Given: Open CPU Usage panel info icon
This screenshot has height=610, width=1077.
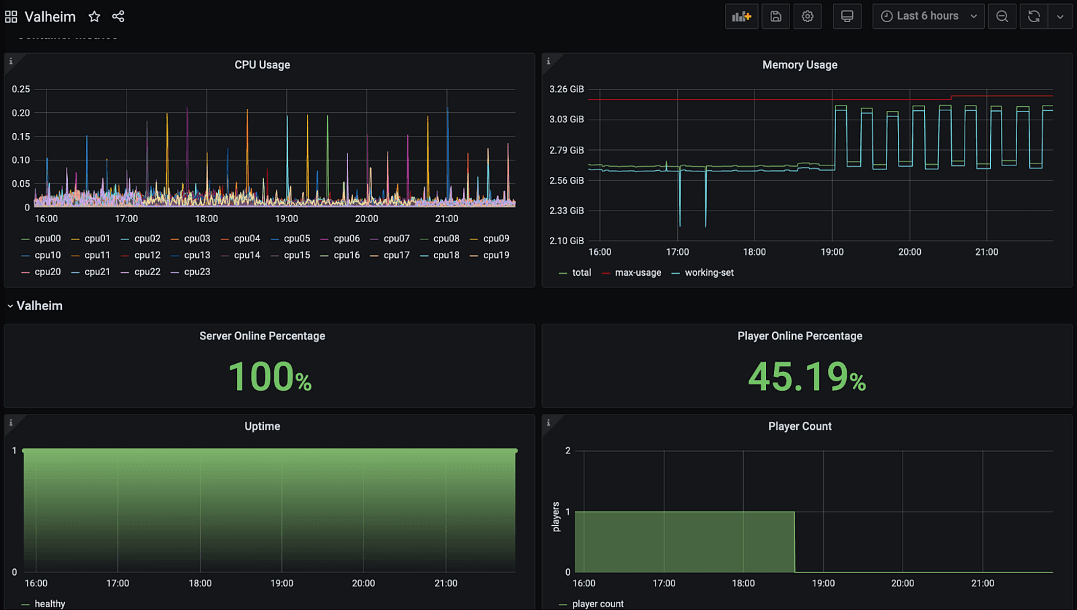Looking at the screenshot, I should pyautogui.click(x=11, y=61).
